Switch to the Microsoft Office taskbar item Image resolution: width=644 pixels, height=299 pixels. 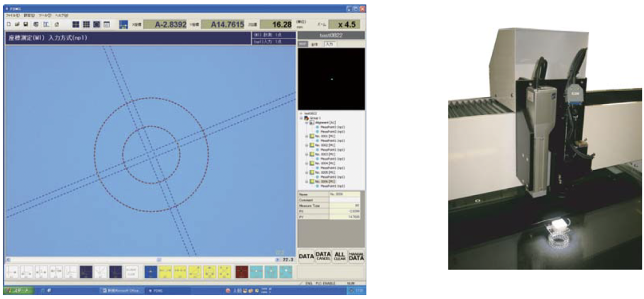122,291
